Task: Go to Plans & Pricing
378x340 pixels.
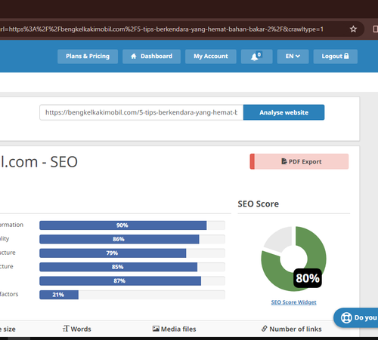Action: tap(88, 57)
